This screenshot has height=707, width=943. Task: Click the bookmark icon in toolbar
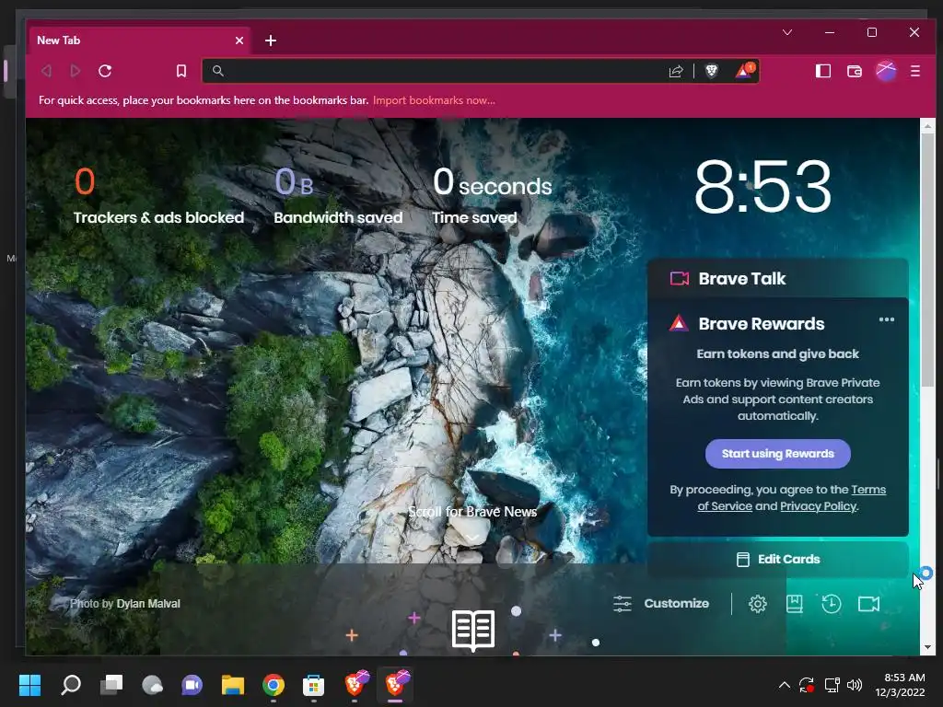click(181, 71)
